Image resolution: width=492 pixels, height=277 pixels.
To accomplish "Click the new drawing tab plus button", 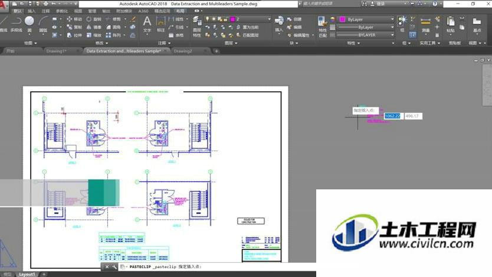I will (x=217, y=51).
